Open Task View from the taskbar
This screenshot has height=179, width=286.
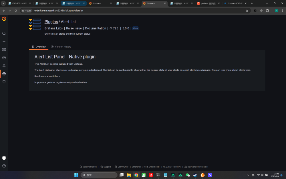click(x=122, y=175)
